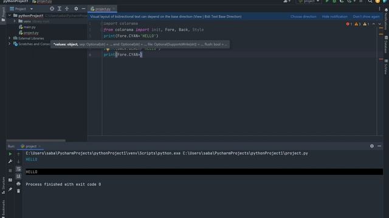The width and height of the screenshot is (389, 218).
Task: Close the project Run tab
Action: (x=40, y=147)
